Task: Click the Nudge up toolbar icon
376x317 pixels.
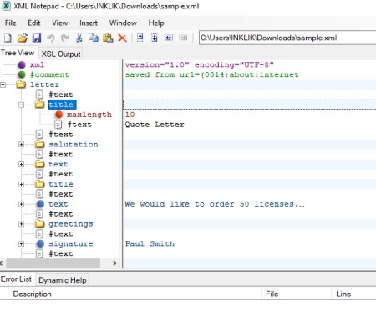Action: pos(140,38)
